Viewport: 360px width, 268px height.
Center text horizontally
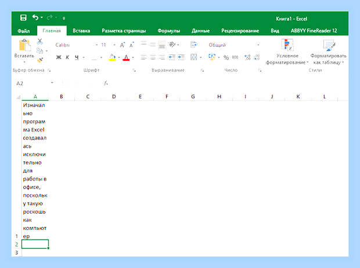click(x=153, y=57)
